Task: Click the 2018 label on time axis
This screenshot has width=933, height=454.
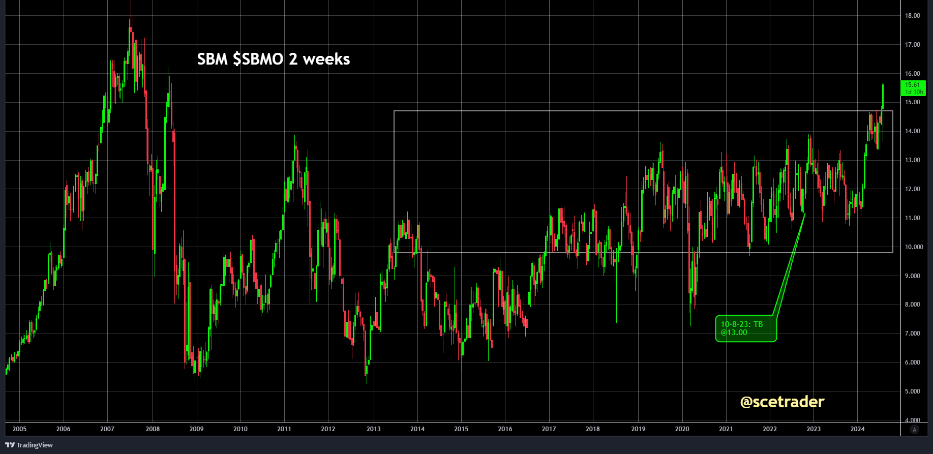Action: [x=592, y=429]
